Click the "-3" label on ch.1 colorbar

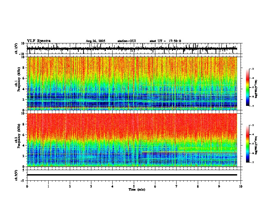click(253, 69)
